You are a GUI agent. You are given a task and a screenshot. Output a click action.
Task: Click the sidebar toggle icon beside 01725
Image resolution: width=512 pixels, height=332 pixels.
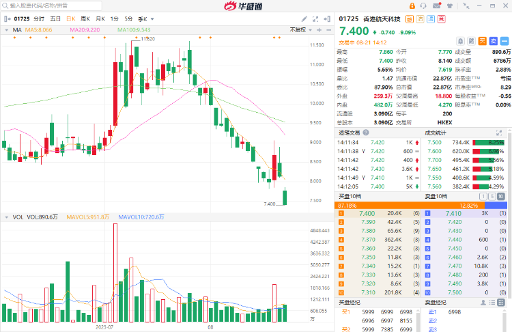coord(8,19)
